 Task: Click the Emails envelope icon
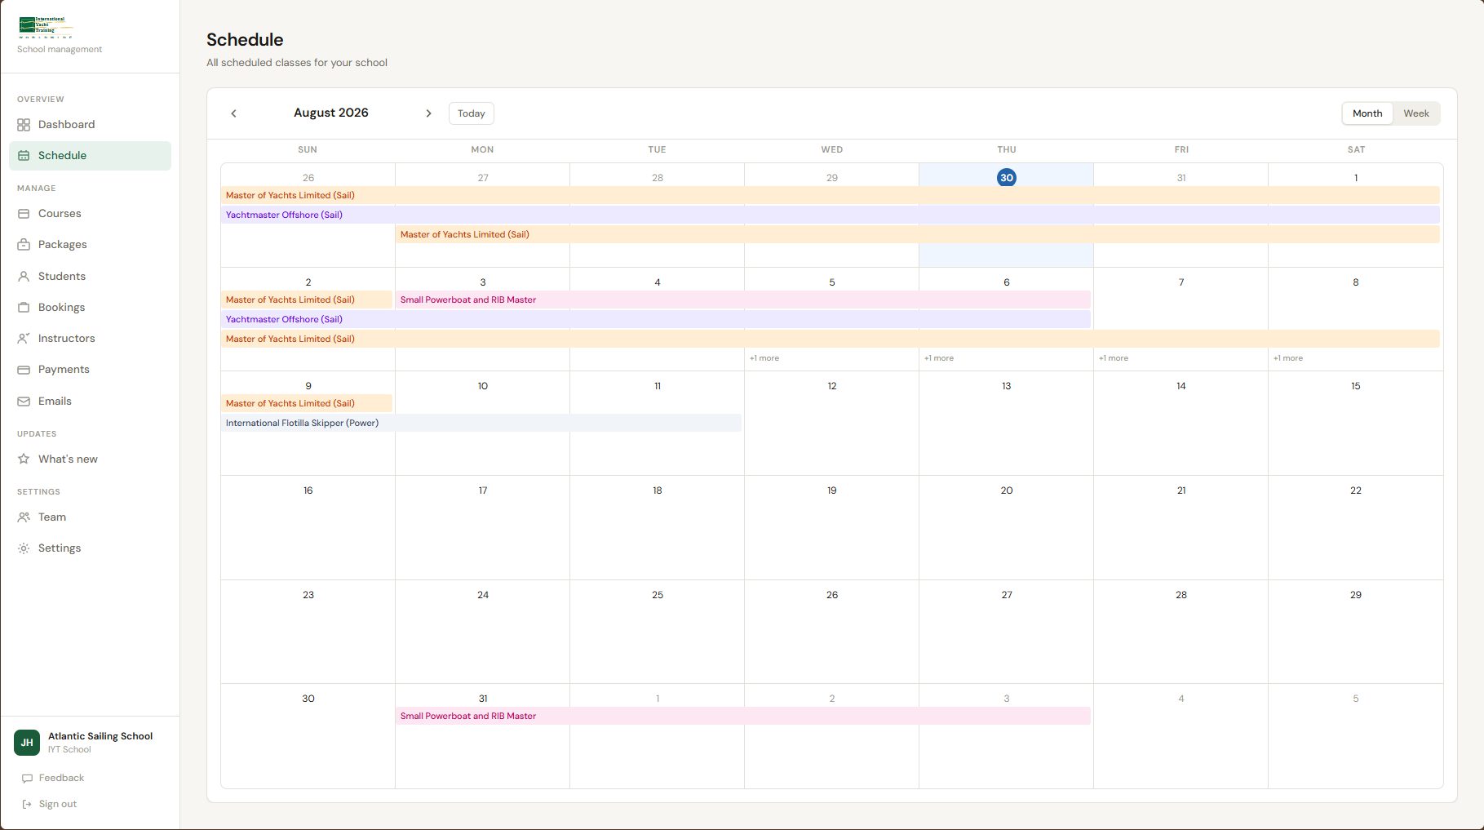(x=24, y=402)
